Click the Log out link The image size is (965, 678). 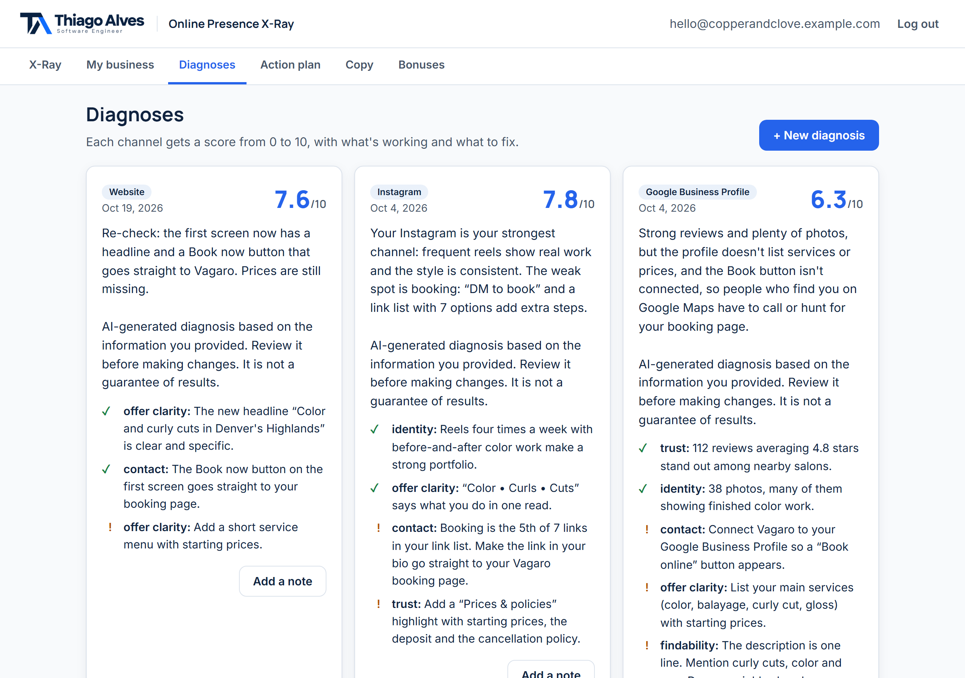(918, 24)
